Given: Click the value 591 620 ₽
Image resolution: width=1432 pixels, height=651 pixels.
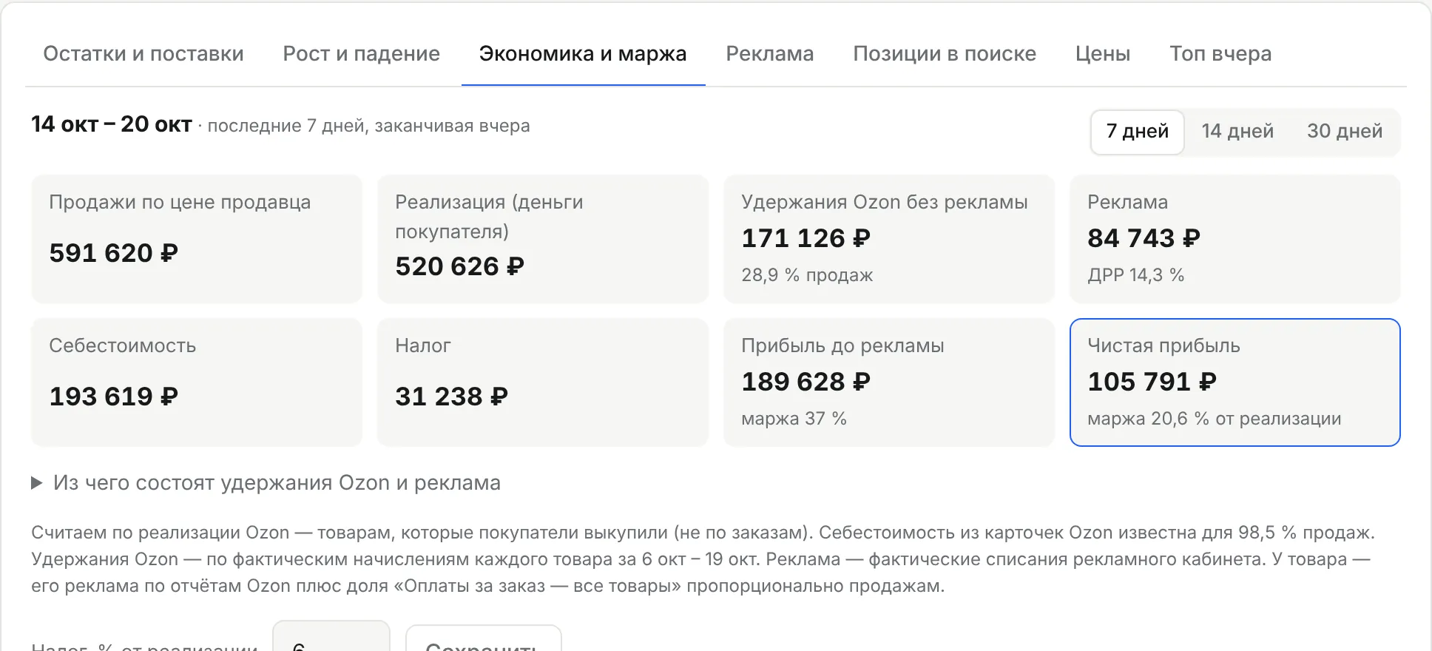Looking at the screenshot, I should [x=114, y=253].
